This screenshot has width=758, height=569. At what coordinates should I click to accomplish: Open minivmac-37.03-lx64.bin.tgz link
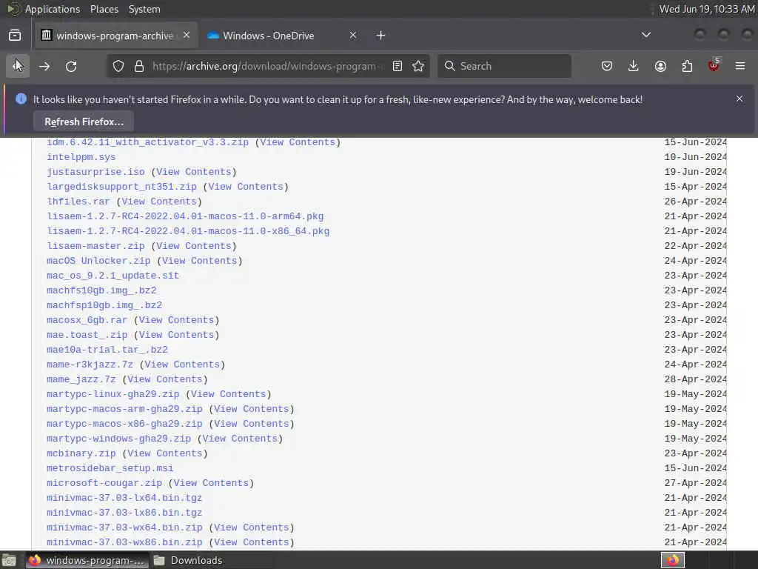point(124,498)
